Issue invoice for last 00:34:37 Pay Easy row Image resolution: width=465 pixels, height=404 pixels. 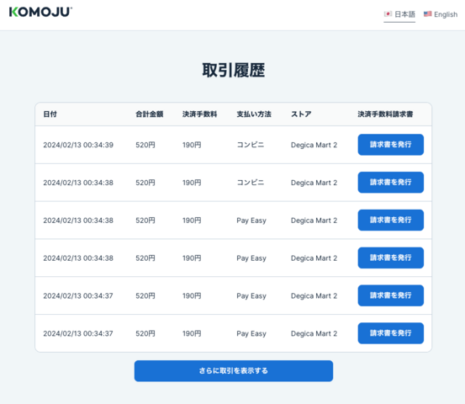pyautogui.click(x=390, y=333)
